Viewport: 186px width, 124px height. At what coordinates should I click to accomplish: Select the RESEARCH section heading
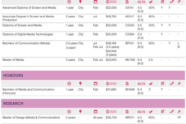[13, 103]
